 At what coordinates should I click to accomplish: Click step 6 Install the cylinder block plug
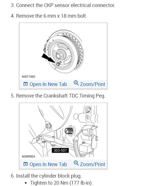pyautogui.click(x=46, y=176)
